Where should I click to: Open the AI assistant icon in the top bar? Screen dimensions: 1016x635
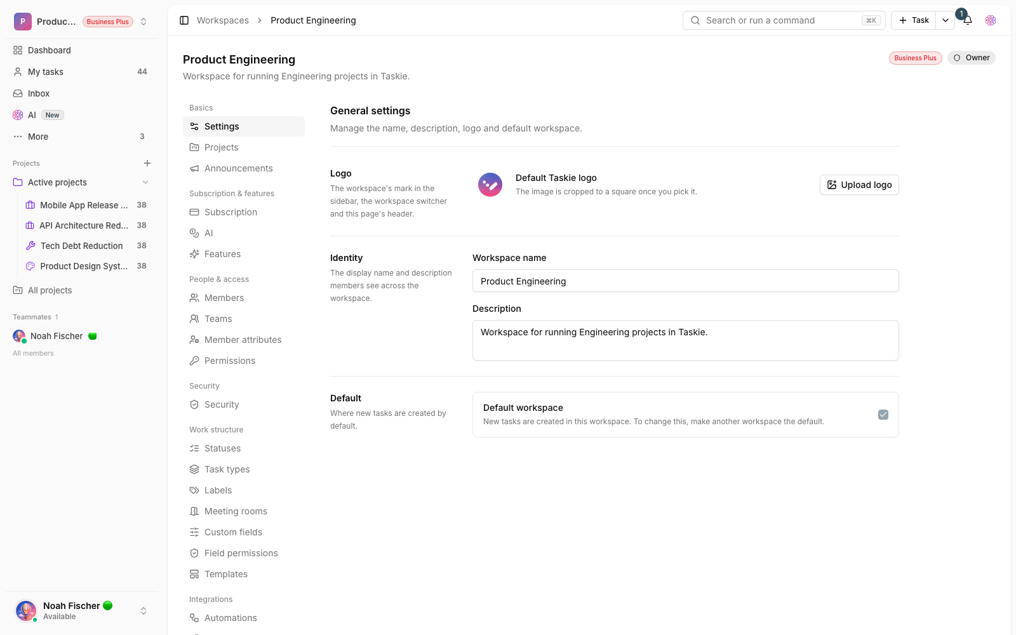[991, 20]
